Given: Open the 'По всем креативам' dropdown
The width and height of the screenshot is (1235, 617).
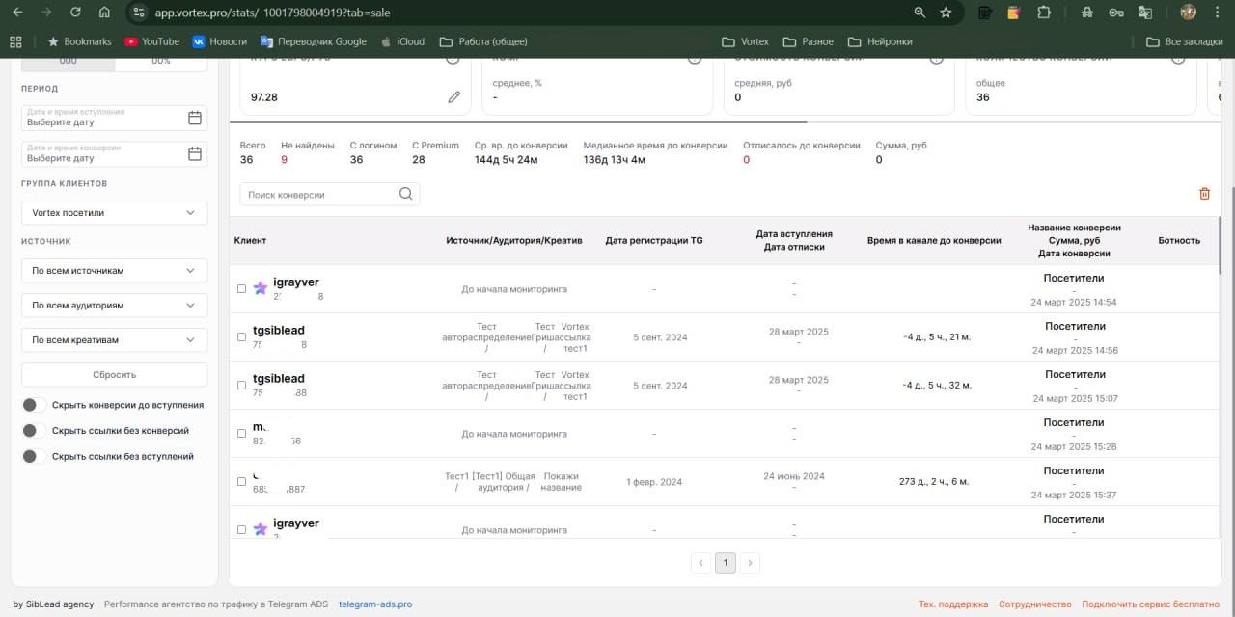Looking at the screenshot, I should 114,340.
